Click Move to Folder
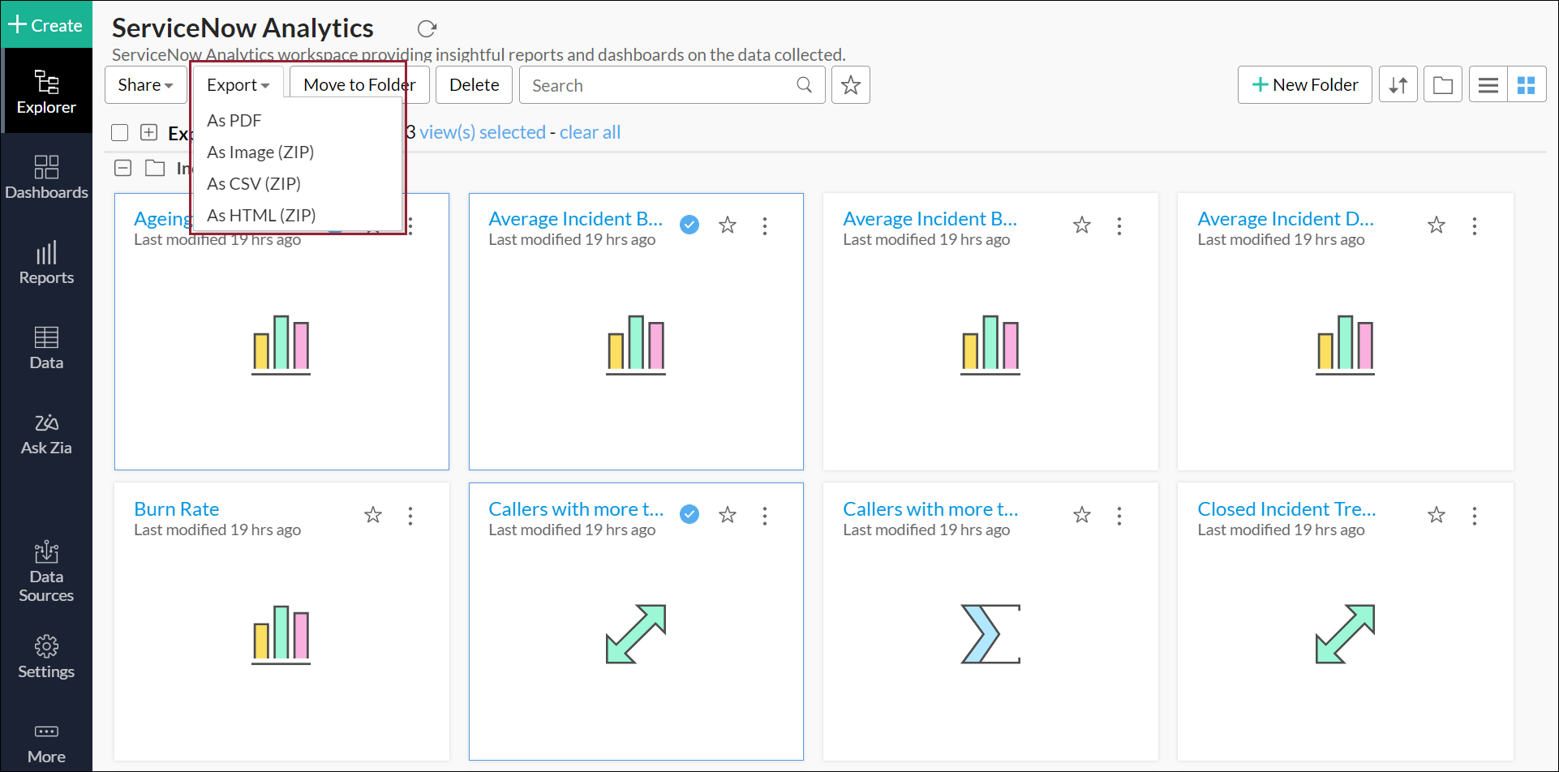The image size is (1559, 772). (x=359, y=85)
